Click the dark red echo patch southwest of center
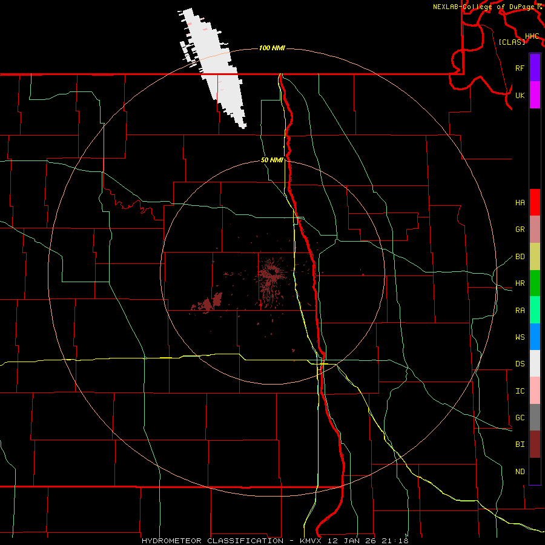 click(x=208, y=303)
